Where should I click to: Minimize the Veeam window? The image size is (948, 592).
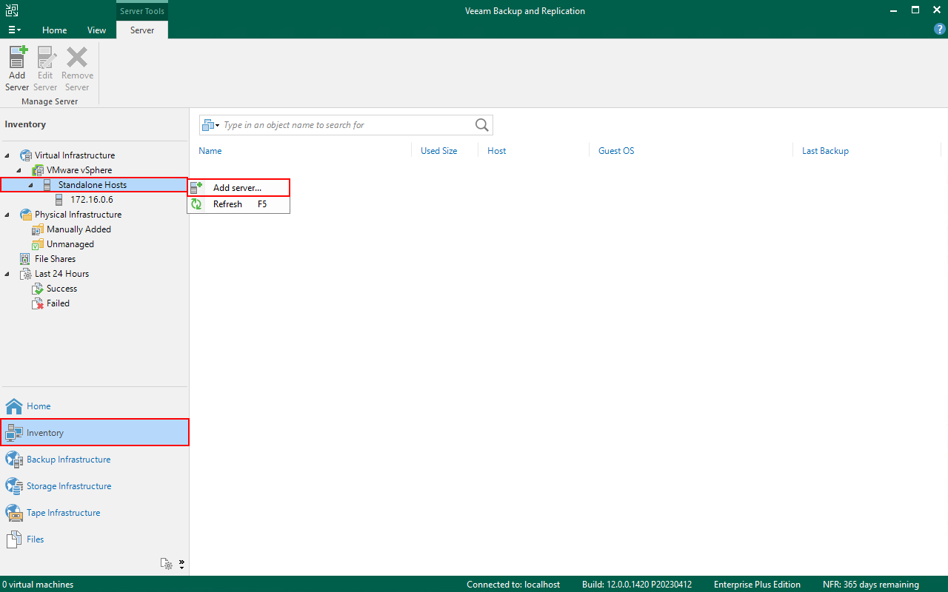click(x=895, y=10)
